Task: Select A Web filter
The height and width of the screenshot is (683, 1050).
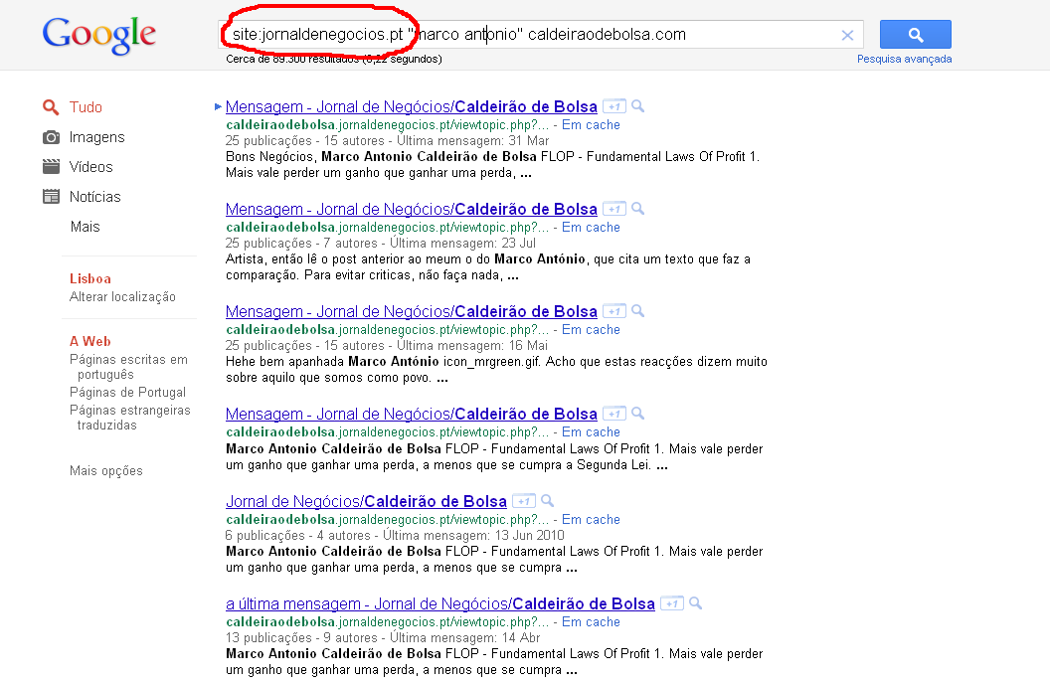Action: (90, 342)
